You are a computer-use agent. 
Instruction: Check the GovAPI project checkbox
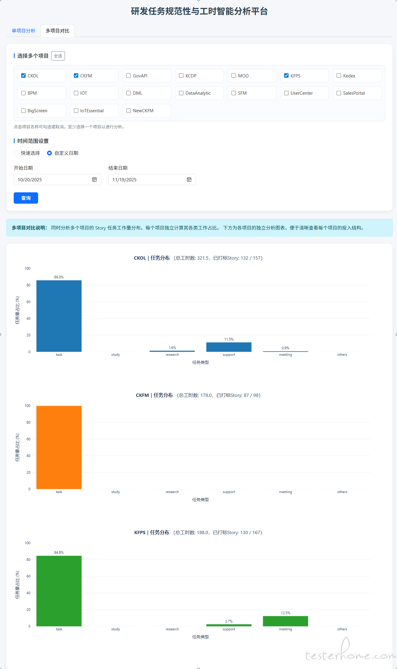129,76
